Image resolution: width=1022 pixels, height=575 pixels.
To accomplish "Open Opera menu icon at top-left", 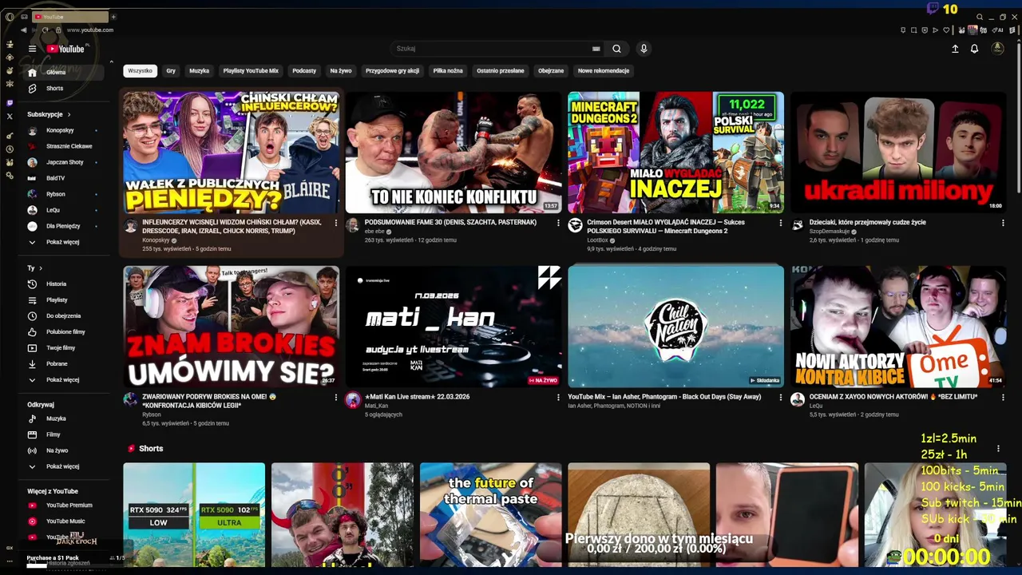I will coord(10,17).
